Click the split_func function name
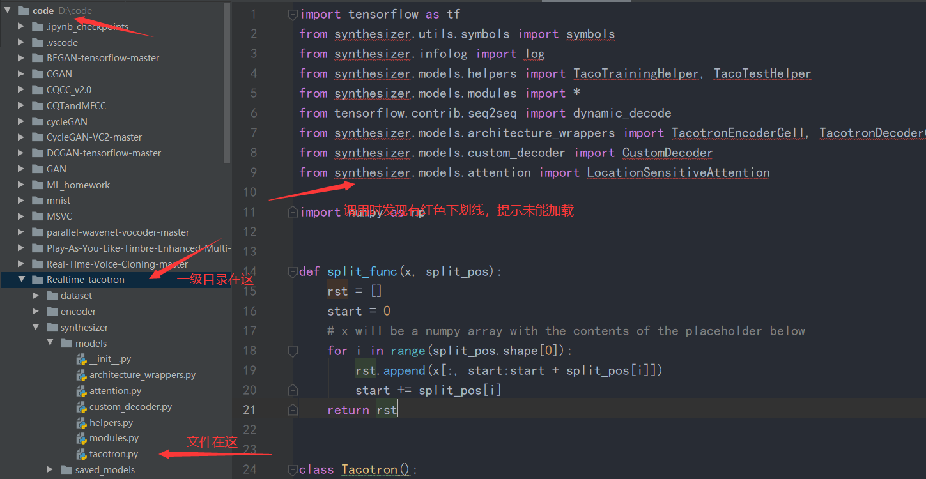926x479 pixels. point(362,271)
